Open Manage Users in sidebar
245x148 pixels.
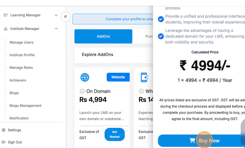click(21, 42)
